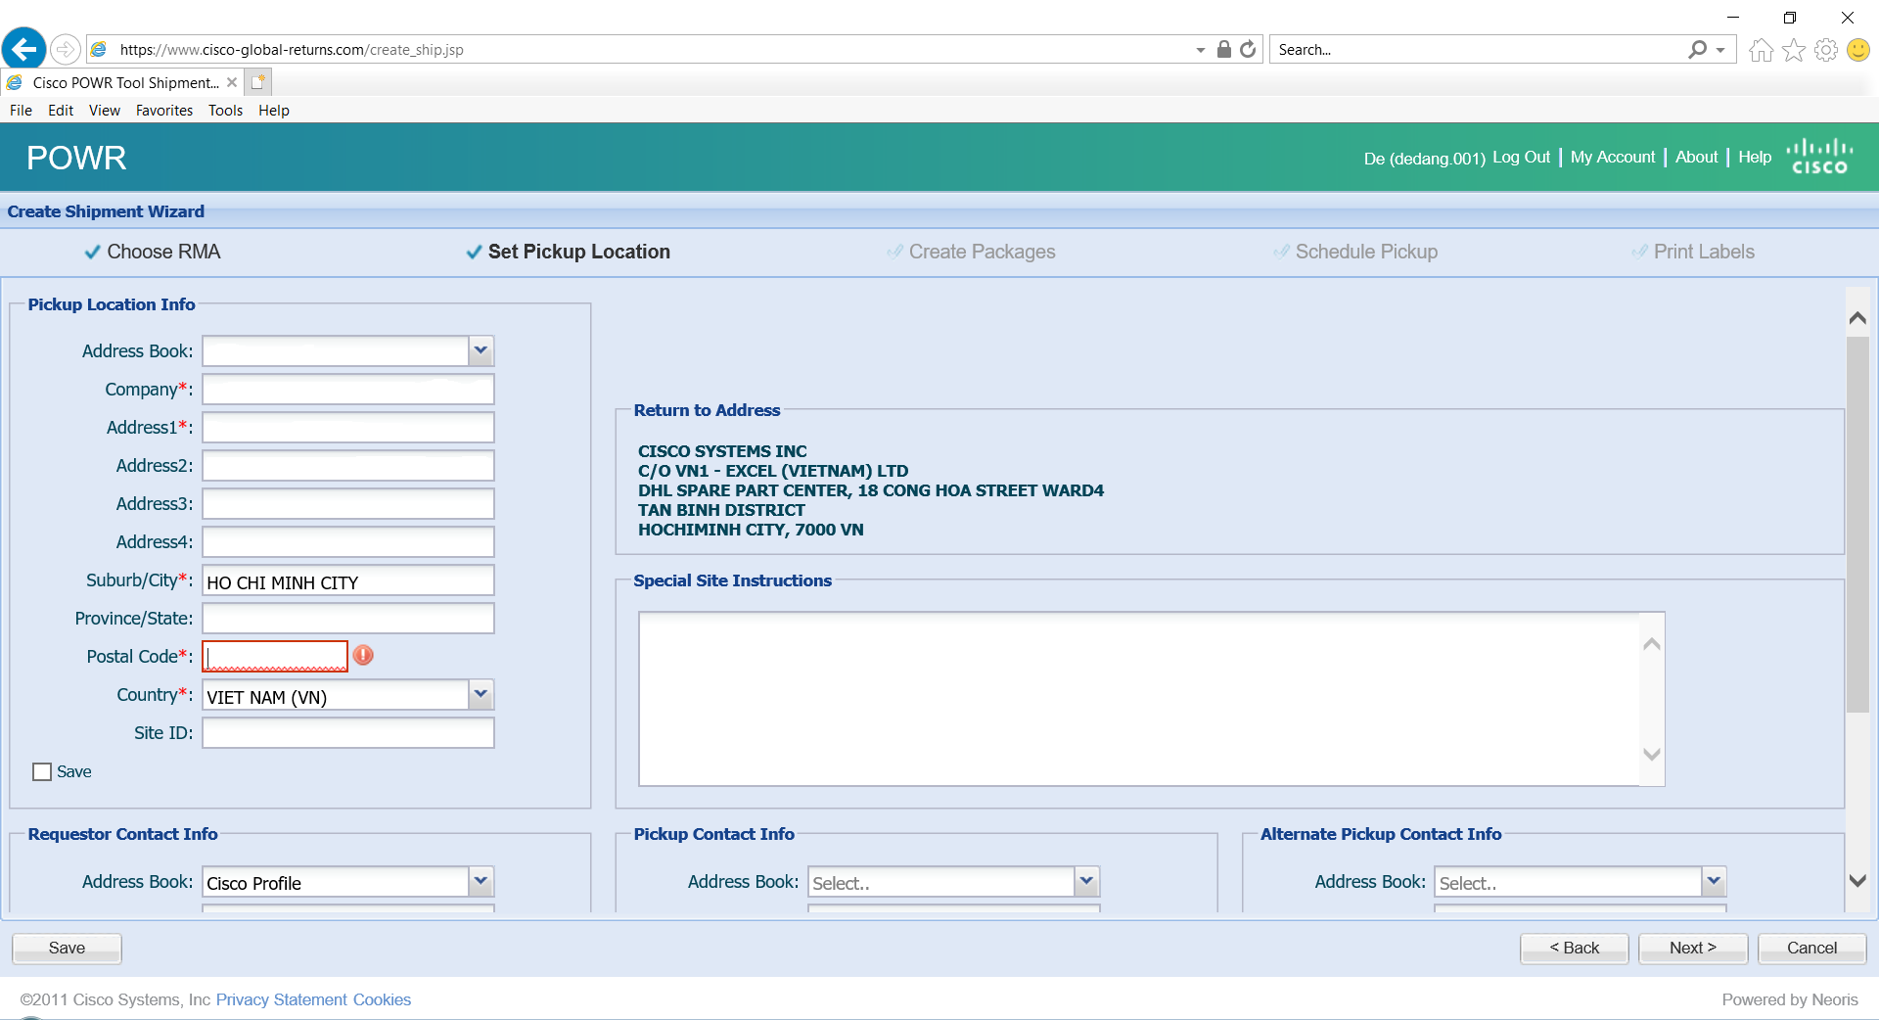Click the Company input field
The height and width of the screenshot is (1020, 1879).
[348, 389]
